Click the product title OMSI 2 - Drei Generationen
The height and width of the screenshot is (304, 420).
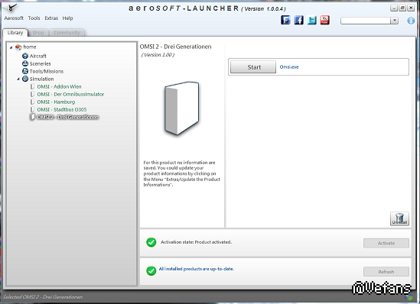point(175,47)
